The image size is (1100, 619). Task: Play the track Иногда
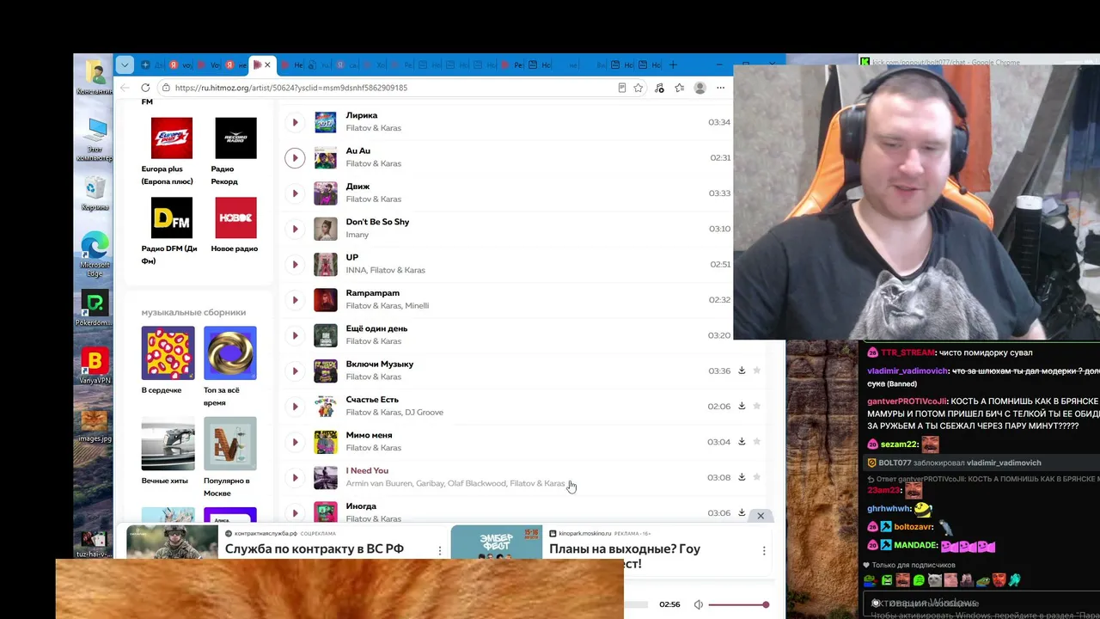(x=295, y=513)
